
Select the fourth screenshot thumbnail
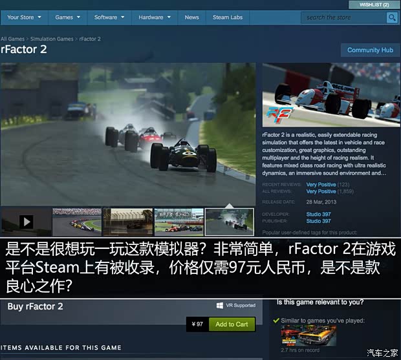(x=179, y=222)
